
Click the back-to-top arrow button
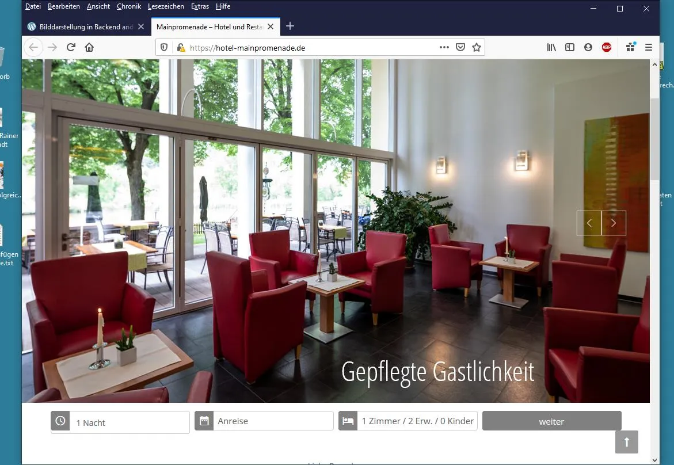(x=626, y=442)
